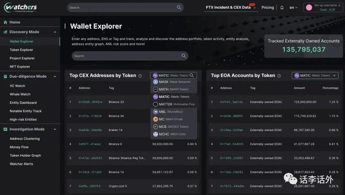The width and height of the screenshot is (345, 195).
Task: Open Project Explorer in sidebar
Action: click(x=22, y=59)
